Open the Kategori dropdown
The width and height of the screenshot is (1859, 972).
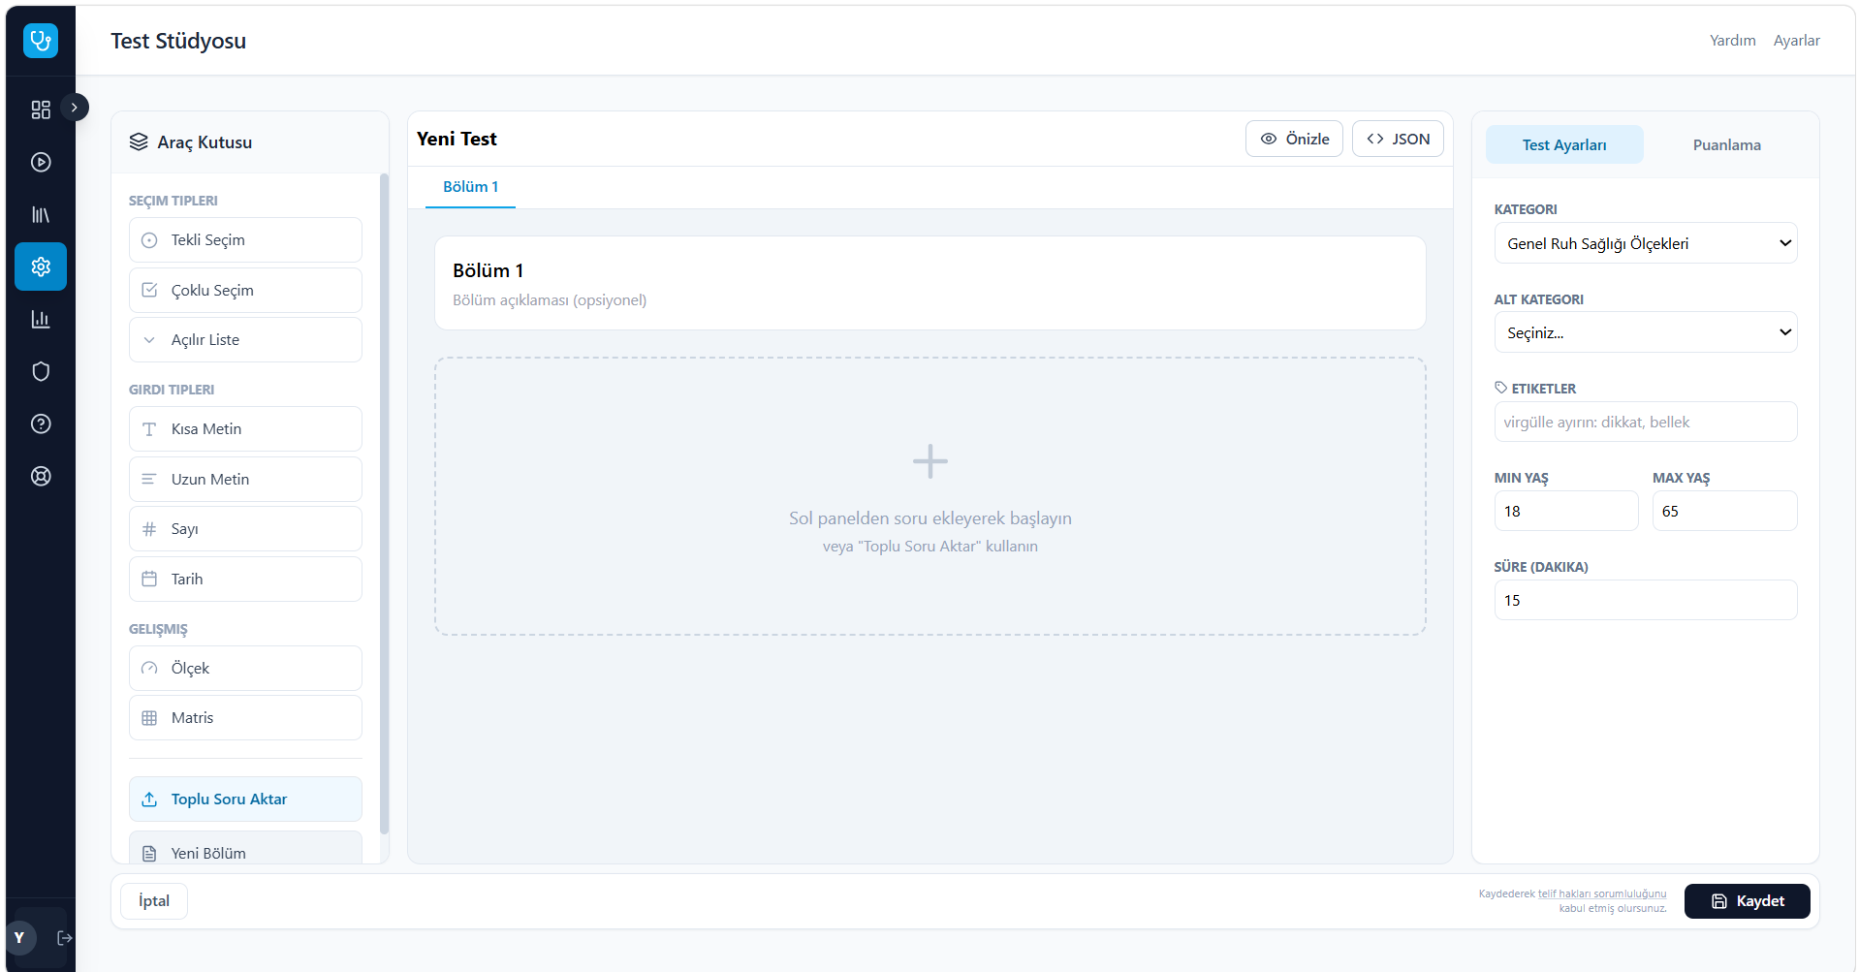coord(1645,243)
